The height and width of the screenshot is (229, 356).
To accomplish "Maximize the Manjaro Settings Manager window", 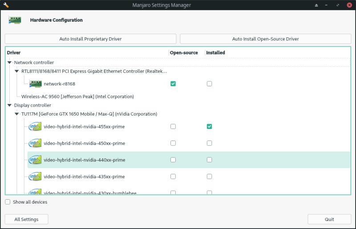I will coord(338,5).
